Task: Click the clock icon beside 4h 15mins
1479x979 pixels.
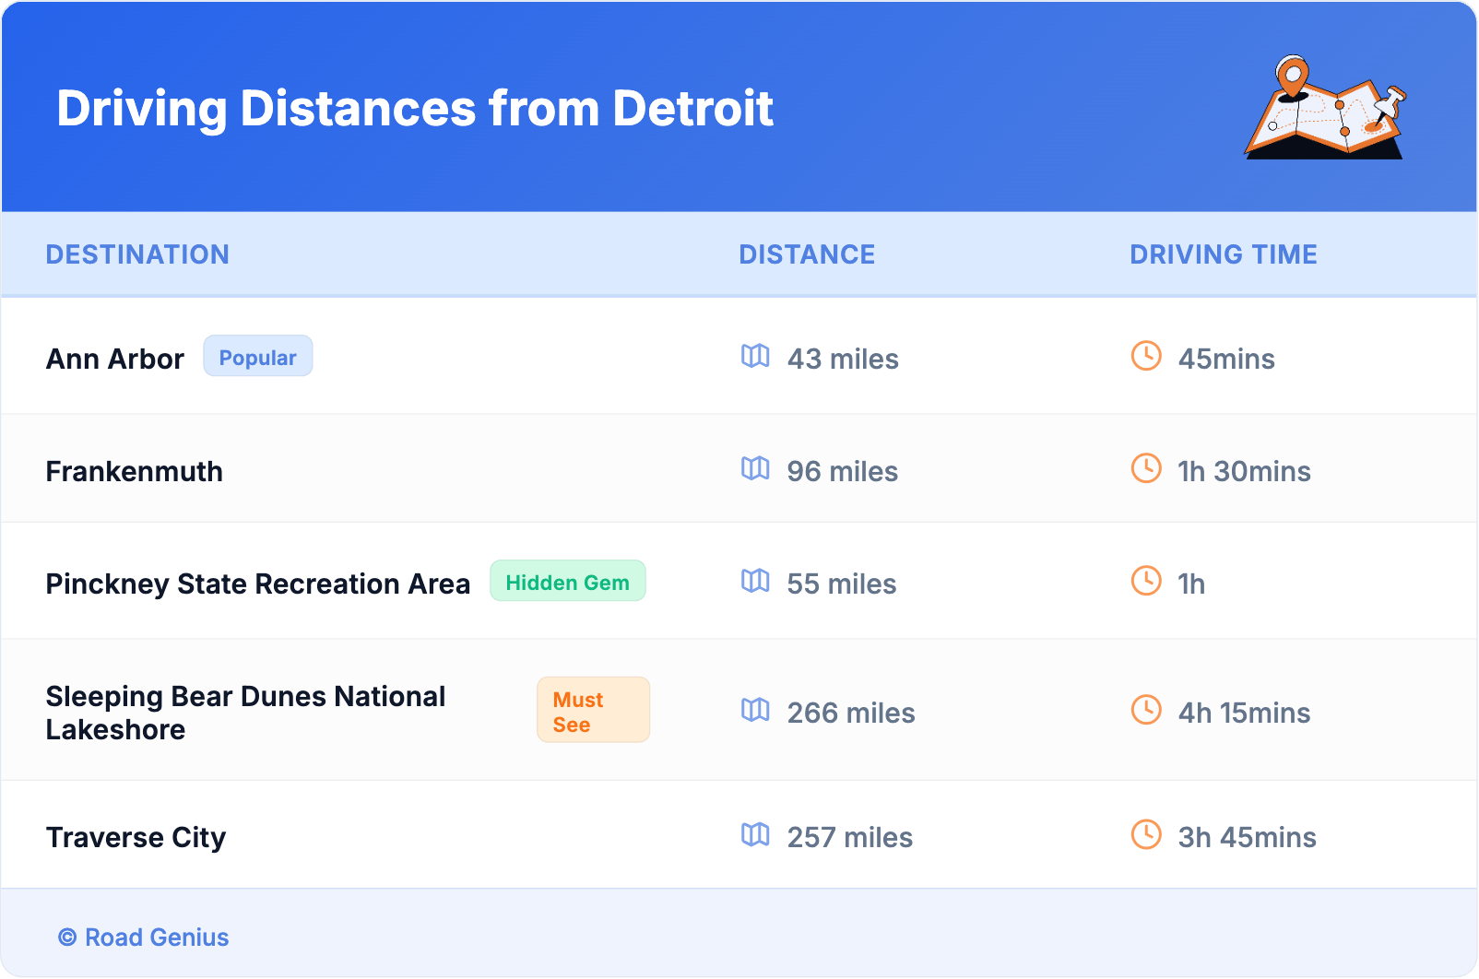Action: (x=1146, y=710)
